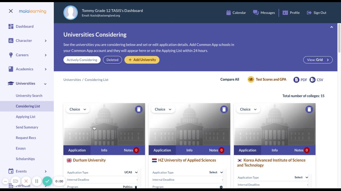Open Durham University link
The image size is (341, 191).
(89, 160)
